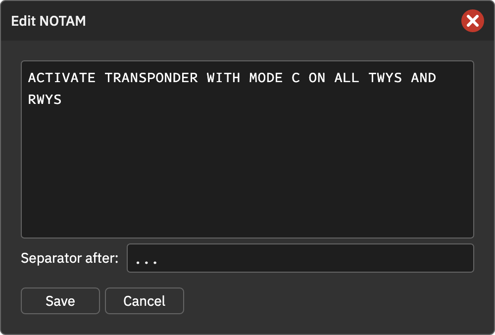This screenshot has width=495, height=335.
Task: Place cursor on the word TRANSPONDER
Action: 151,78
